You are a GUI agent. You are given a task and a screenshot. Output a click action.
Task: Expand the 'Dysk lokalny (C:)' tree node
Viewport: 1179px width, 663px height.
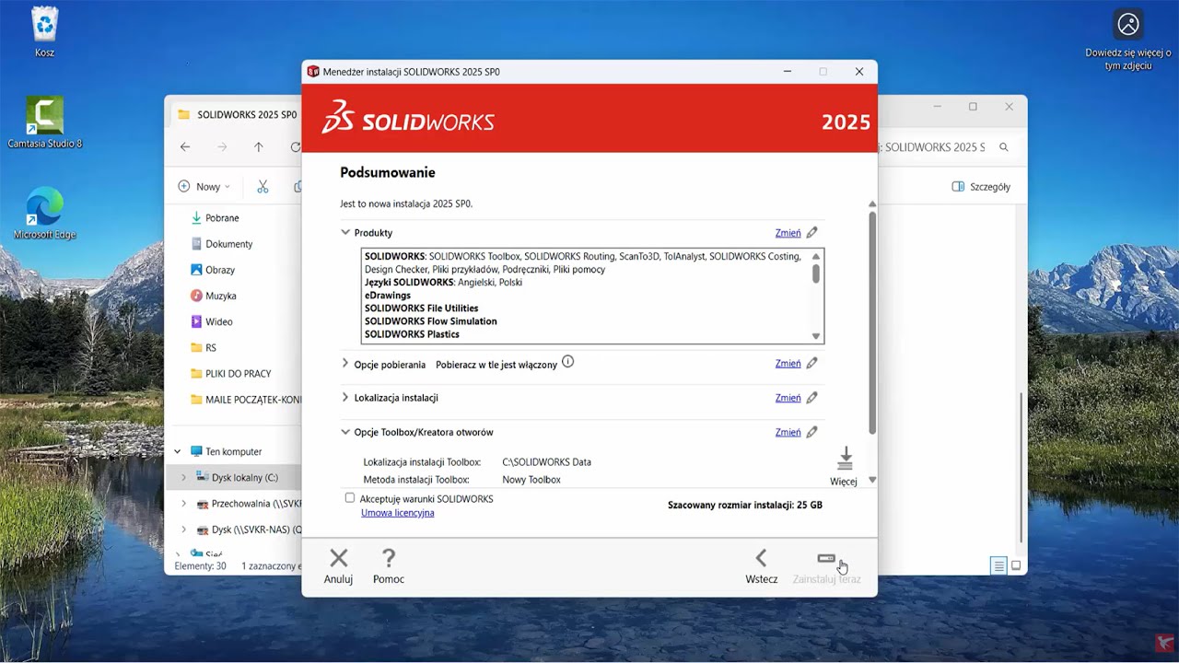click(183, 477)
